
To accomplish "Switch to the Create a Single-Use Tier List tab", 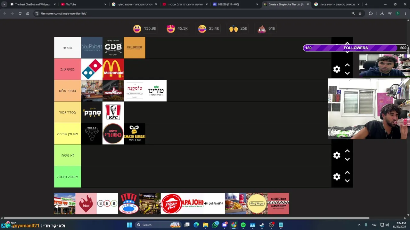I will [x=286, y=4].
